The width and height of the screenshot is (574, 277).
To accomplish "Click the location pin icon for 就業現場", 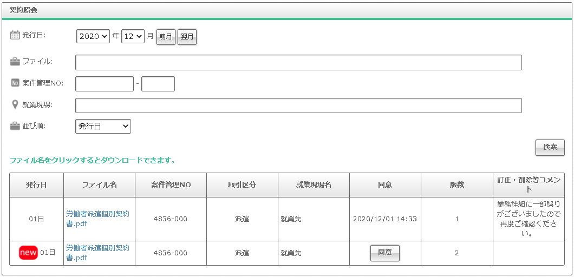I will coord(15,104).
